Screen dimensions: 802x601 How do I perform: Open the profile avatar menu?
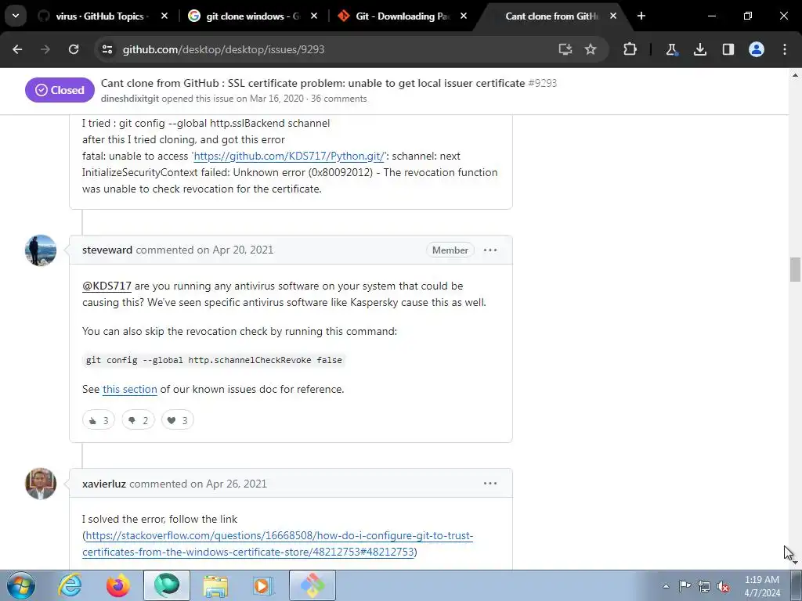757,49
